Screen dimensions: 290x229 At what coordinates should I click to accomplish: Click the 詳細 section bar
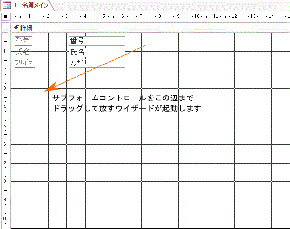(x=150, y=28)
